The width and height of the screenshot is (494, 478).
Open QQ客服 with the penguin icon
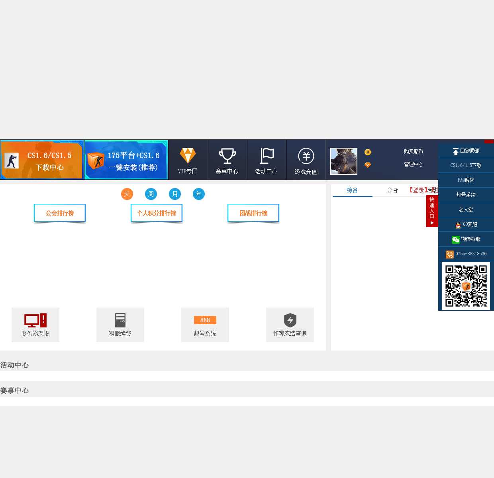pos(466,225)
